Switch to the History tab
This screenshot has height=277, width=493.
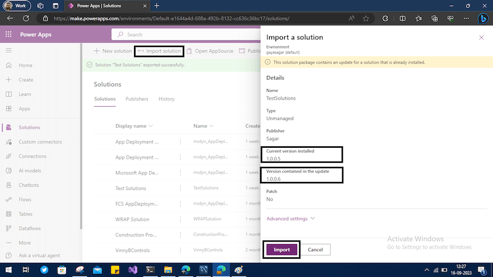[166, 99]
